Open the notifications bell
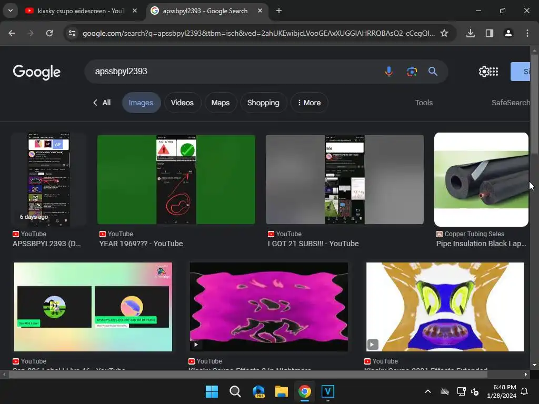 [525, 391]
